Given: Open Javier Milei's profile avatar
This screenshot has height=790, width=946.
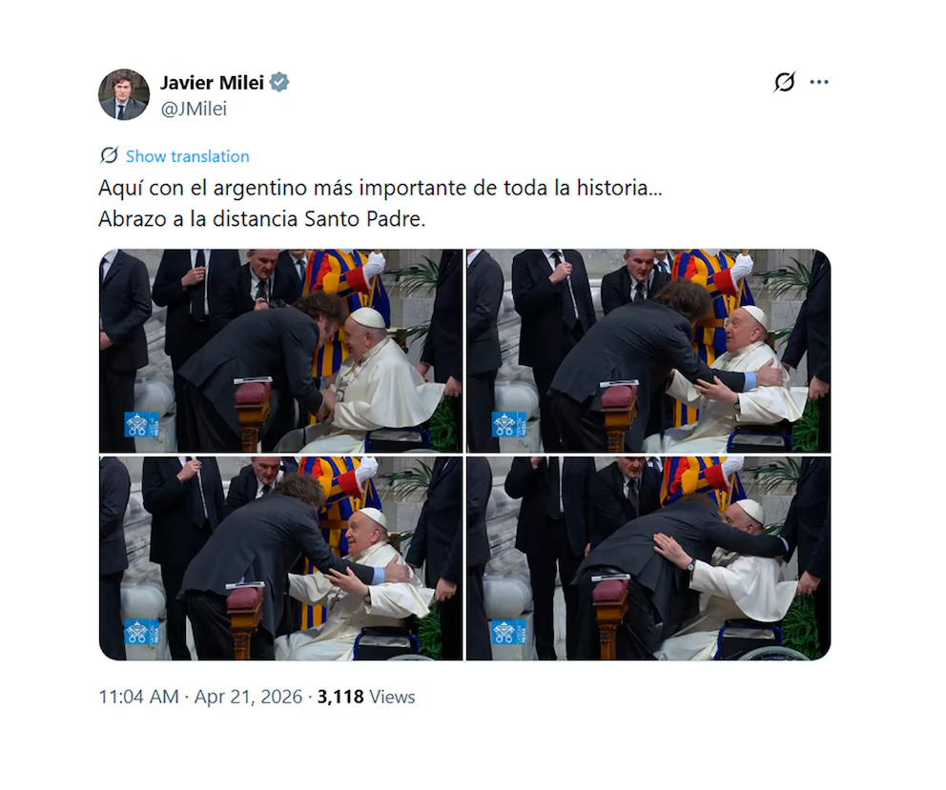Looking at the screenshot, I should coord(124,94).
